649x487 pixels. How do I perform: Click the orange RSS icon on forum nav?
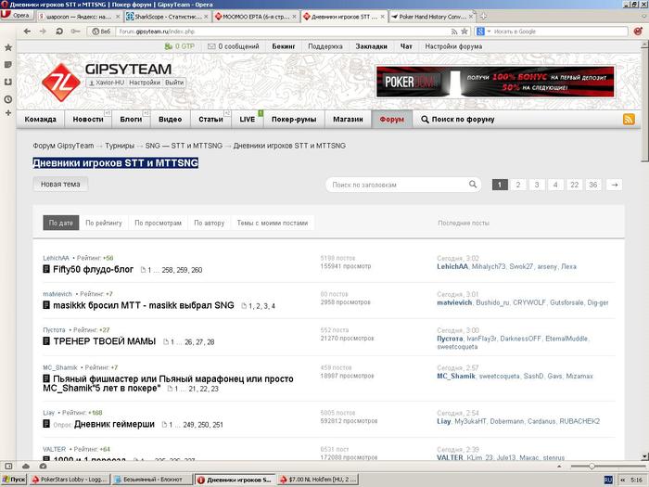pyautogui.click(x=629, y=120)
